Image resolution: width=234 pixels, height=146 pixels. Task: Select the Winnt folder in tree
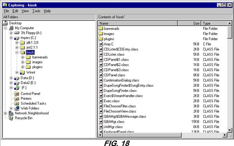point(31,72)
